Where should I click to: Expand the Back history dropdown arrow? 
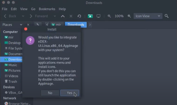(23, 16)
